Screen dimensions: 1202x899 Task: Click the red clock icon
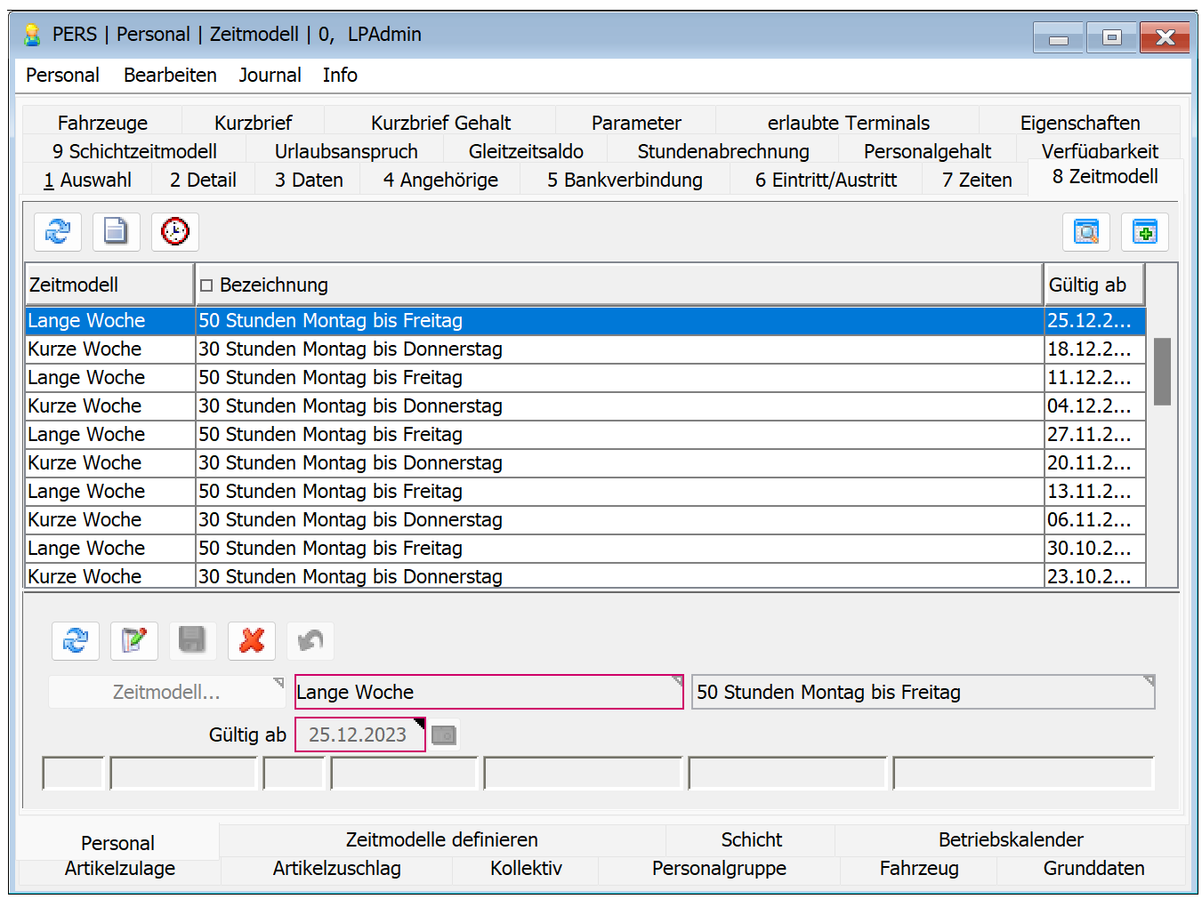(x=175, y=232)
